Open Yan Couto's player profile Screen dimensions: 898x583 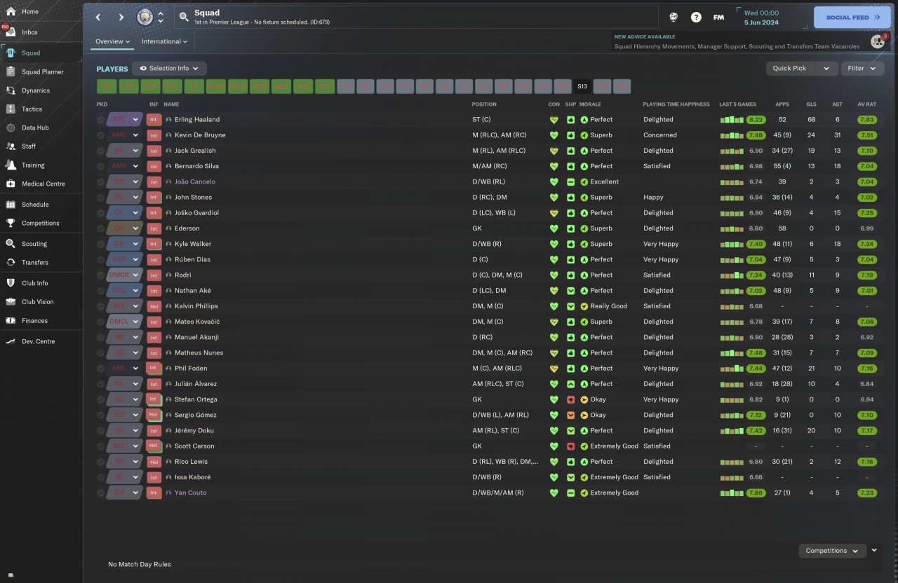point(190,493)
